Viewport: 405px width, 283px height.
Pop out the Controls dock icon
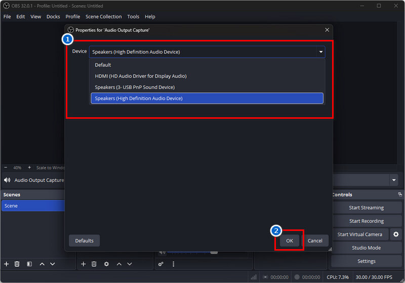pyautogui.click(x=400, y=195)
